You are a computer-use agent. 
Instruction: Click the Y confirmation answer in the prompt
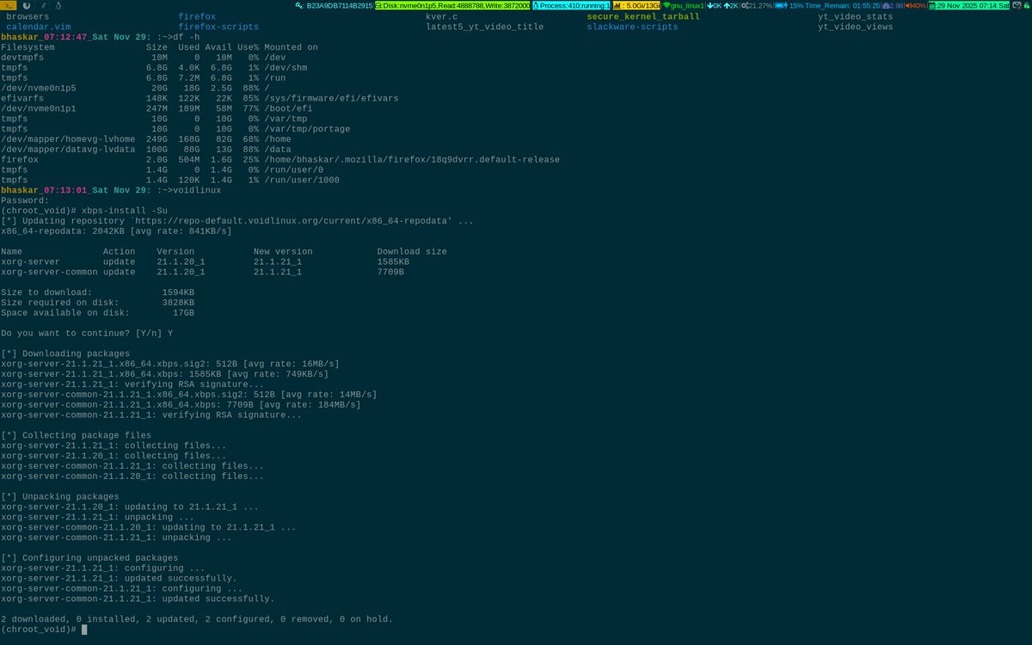[170, 333]
